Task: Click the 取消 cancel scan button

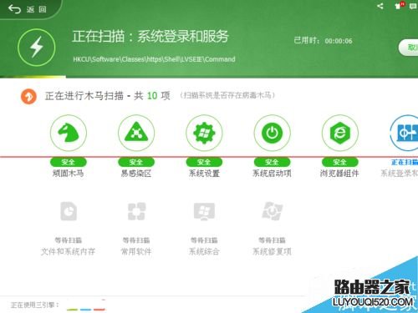Action: pos(409,48)
